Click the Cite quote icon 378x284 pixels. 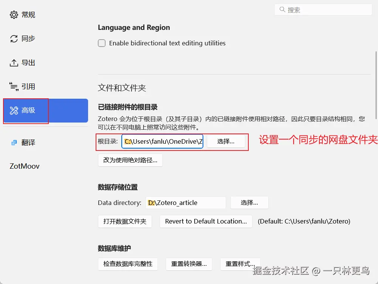pyautogui.click(x=14, y=87)
